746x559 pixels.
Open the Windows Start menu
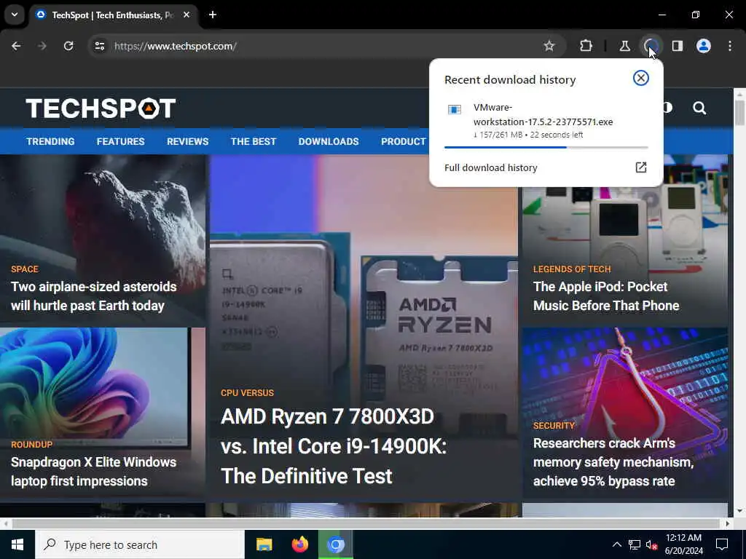click(x=17, y=544)
